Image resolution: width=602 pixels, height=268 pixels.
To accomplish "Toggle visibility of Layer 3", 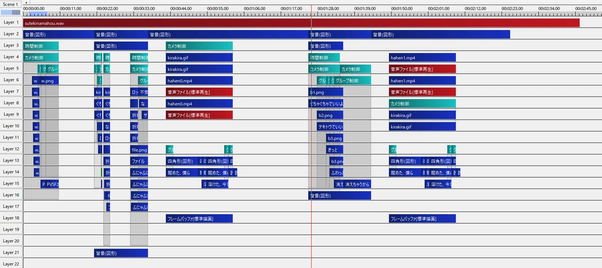I will pyautogui.click(x=11, y=46).
